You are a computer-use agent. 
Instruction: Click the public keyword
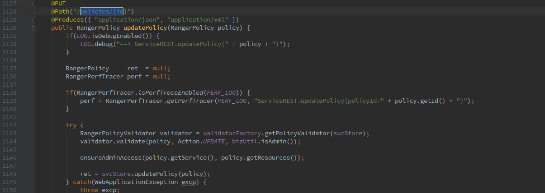tap(62, 28)
